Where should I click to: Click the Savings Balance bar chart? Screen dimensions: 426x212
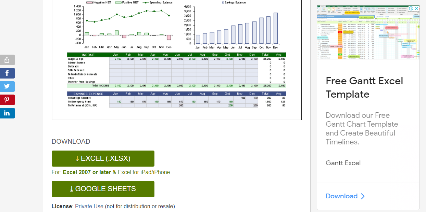point(236,27)
